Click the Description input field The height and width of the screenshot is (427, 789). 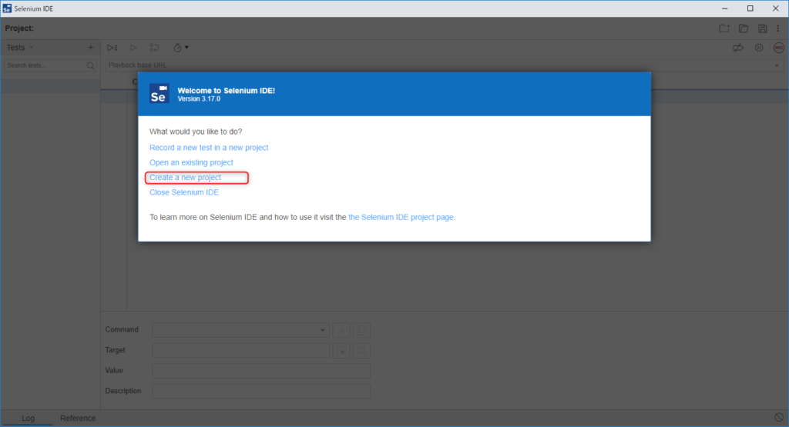(x=261, y=391)
